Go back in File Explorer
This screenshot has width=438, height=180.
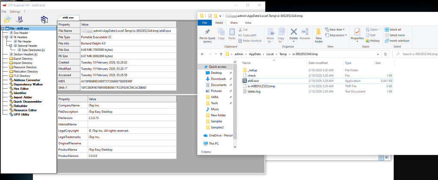[202, 54]
